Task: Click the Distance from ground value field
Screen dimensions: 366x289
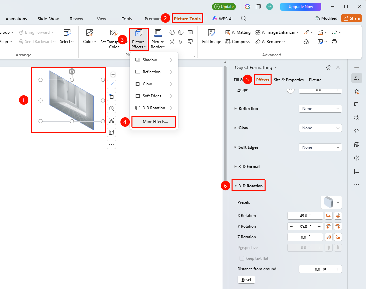Action: [320, 269]
